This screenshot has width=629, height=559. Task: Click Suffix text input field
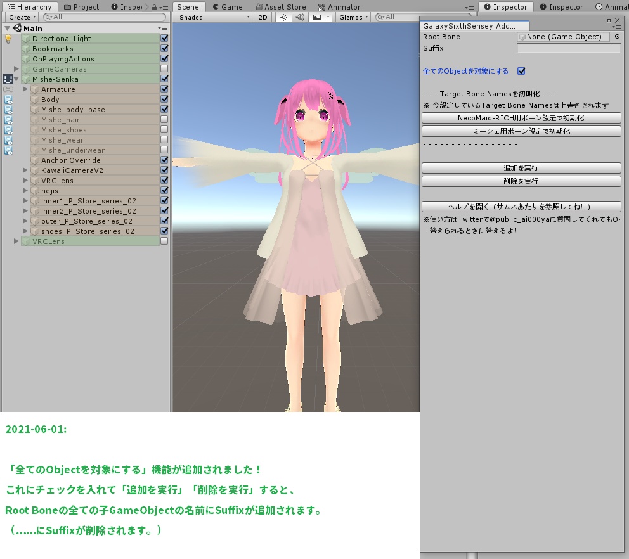pos(569,48)
